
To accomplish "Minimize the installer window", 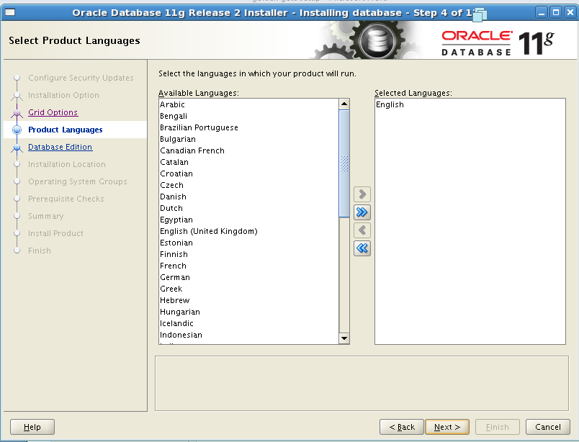I will 542,12.
